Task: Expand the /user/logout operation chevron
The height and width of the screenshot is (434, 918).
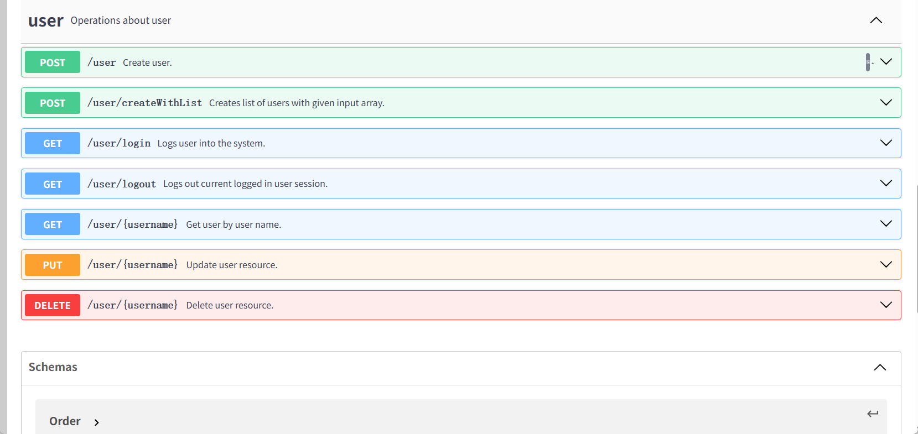Action: [886, 183]
